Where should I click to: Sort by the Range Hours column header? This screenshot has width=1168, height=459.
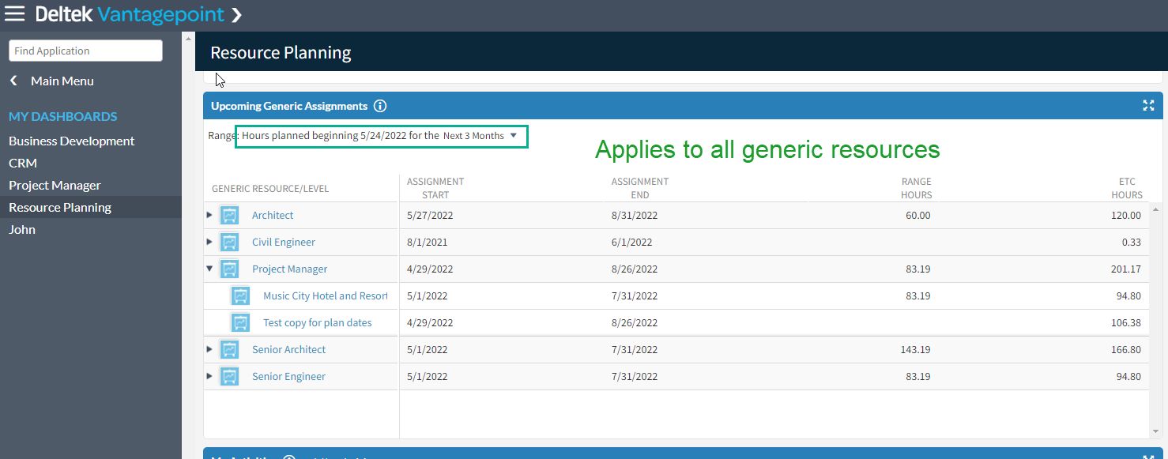[x=916, y=188]
